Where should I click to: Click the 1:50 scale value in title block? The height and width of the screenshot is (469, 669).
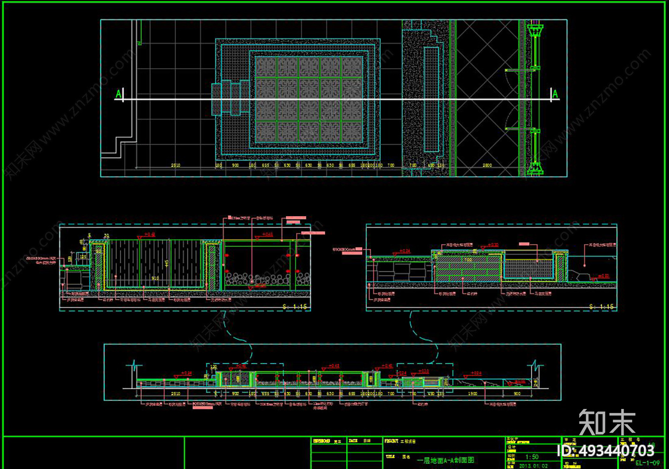pyautogui.click(x=532, y=457)
